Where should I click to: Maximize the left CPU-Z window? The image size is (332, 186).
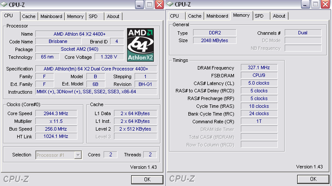coord(149,4)
